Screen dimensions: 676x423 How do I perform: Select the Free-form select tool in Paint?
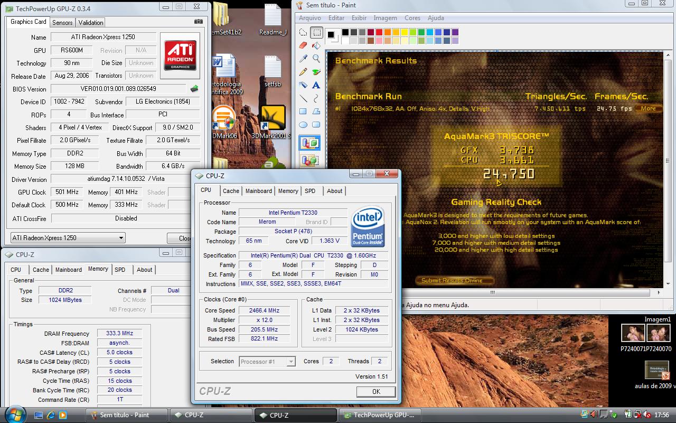(x=303, y=33)
